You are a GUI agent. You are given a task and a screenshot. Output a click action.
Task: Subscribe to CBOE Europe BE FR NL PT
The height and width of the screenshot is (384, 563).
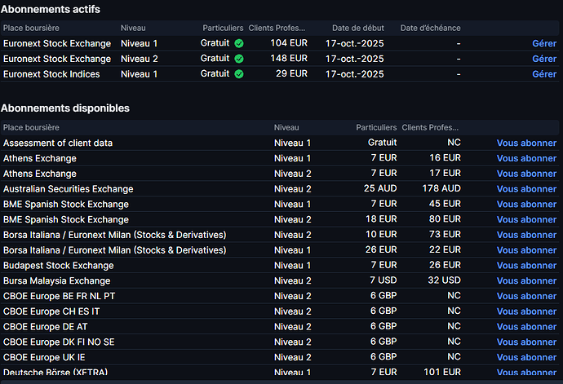pos(526,296)
